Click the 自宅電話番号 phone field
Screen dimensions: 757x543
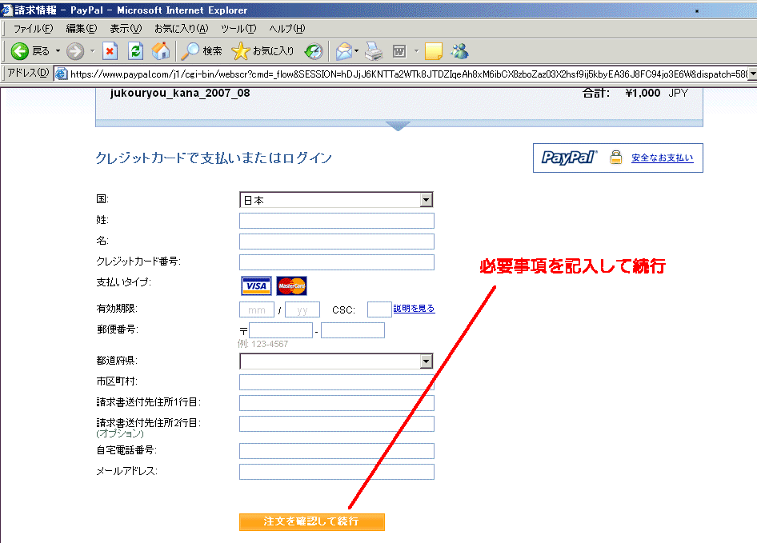point(337,451)
